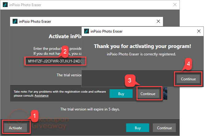
Task: Click Continue in the main window bottom bar
Action: (x=164, y=128)
